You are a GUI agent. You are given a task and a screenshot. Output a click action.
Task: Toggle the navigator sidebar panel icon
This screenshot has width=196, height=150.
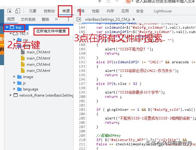coord(78,19)
